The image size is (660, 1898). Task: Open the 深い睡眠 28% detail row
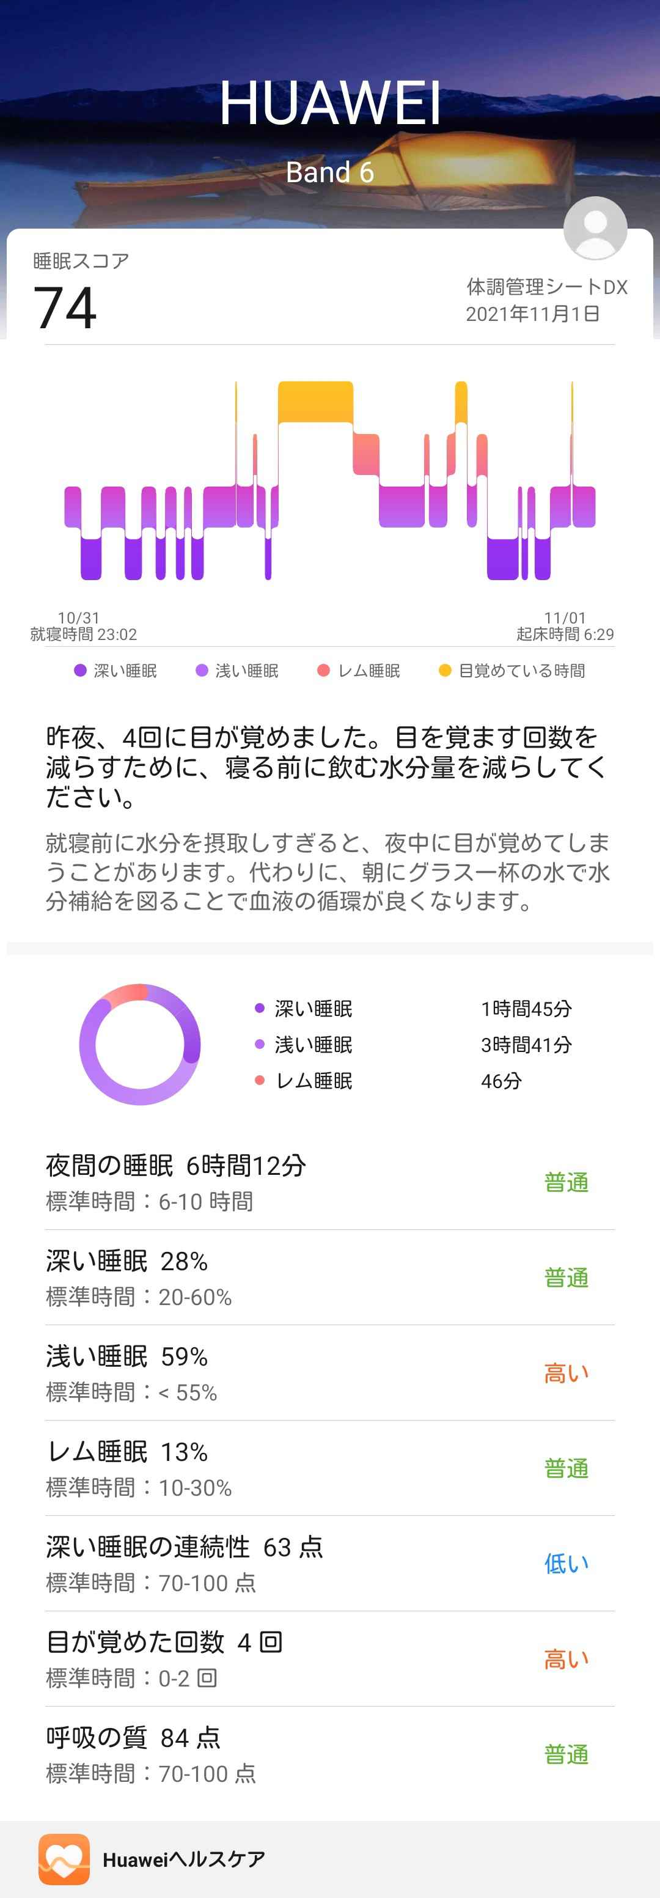(x=330, y=1277)
